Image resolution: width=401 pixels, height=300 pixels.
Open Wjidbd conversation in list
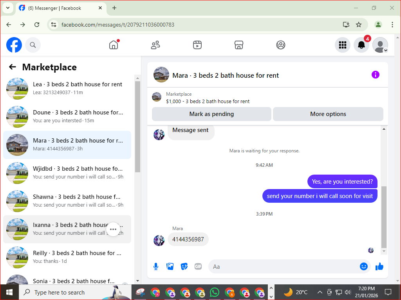pos(67,173)
